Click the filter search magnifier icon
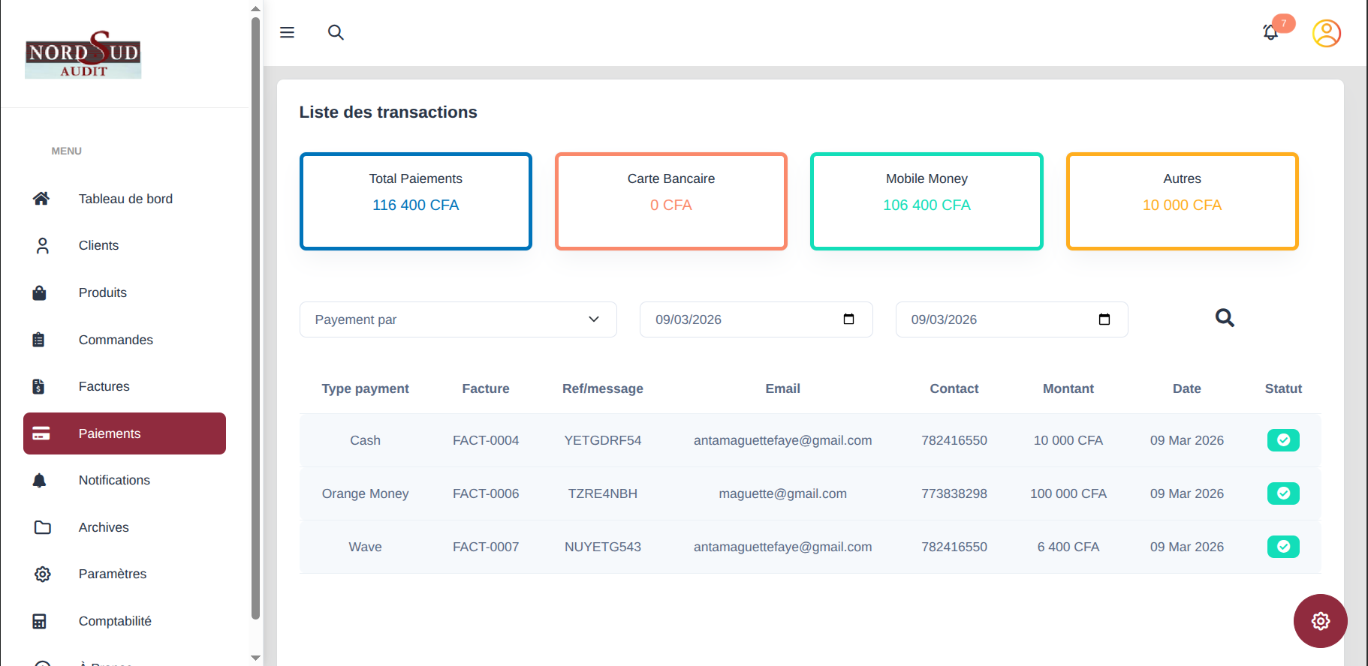1368x666 pixels. 1225,318
